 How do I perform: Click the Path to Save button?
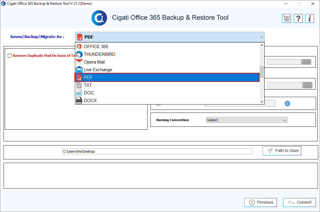pyautogui.click(x=282, y=151)
